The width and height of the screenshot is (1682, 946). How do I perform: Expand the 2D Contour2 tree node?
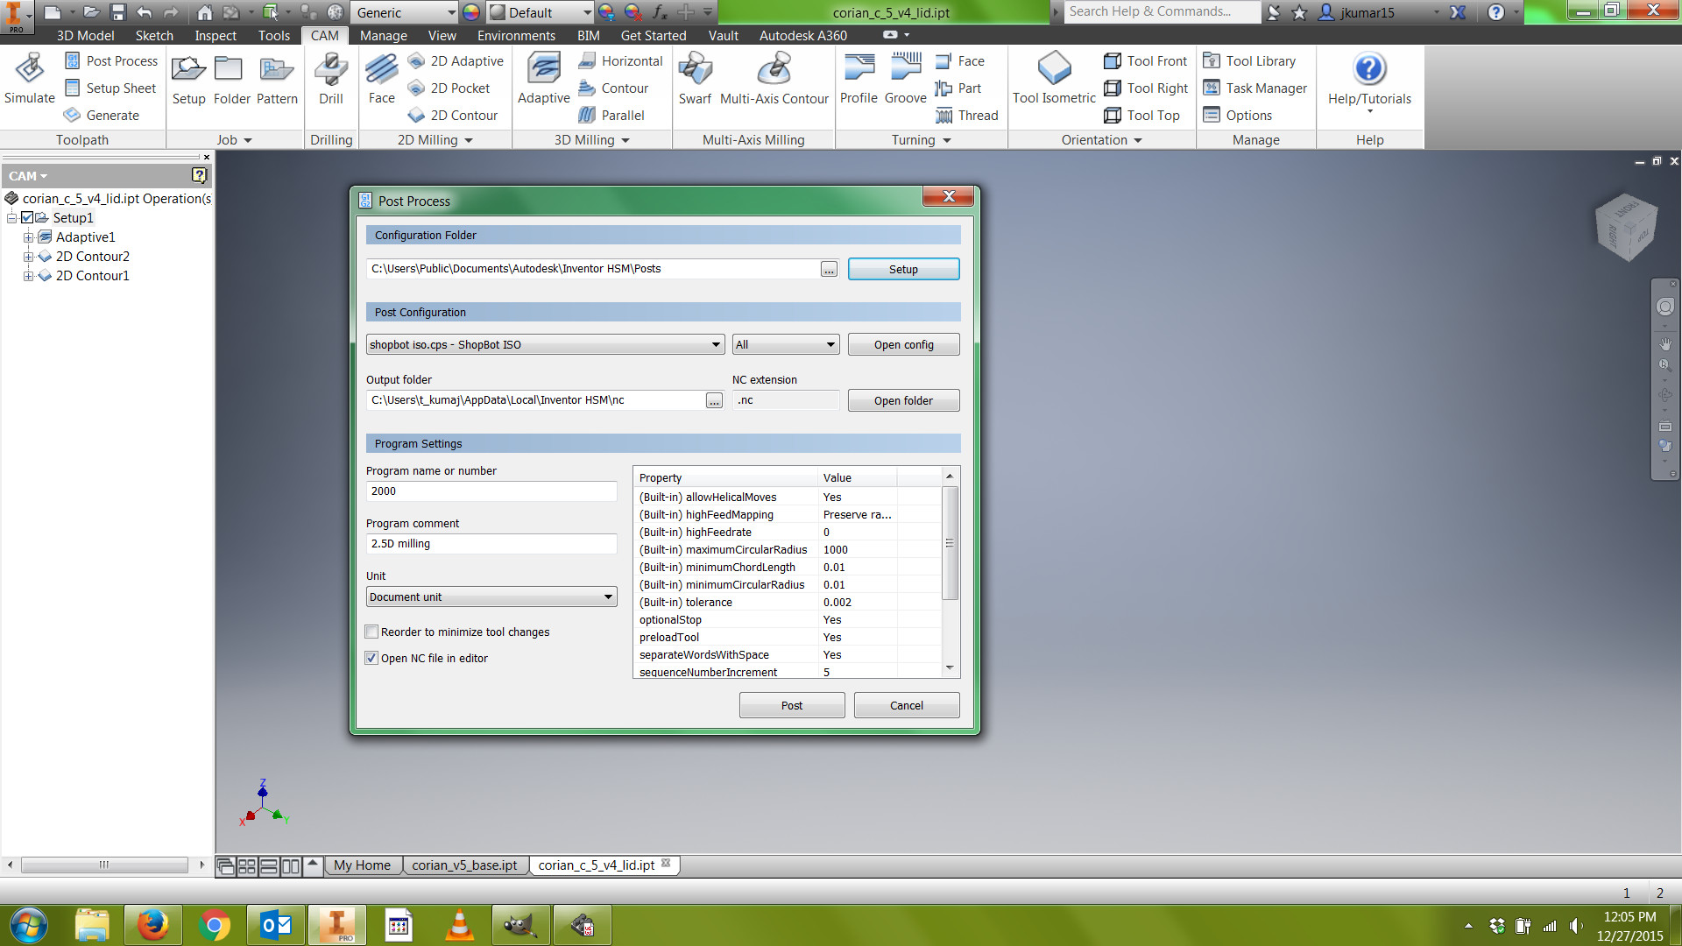point(28,257)
